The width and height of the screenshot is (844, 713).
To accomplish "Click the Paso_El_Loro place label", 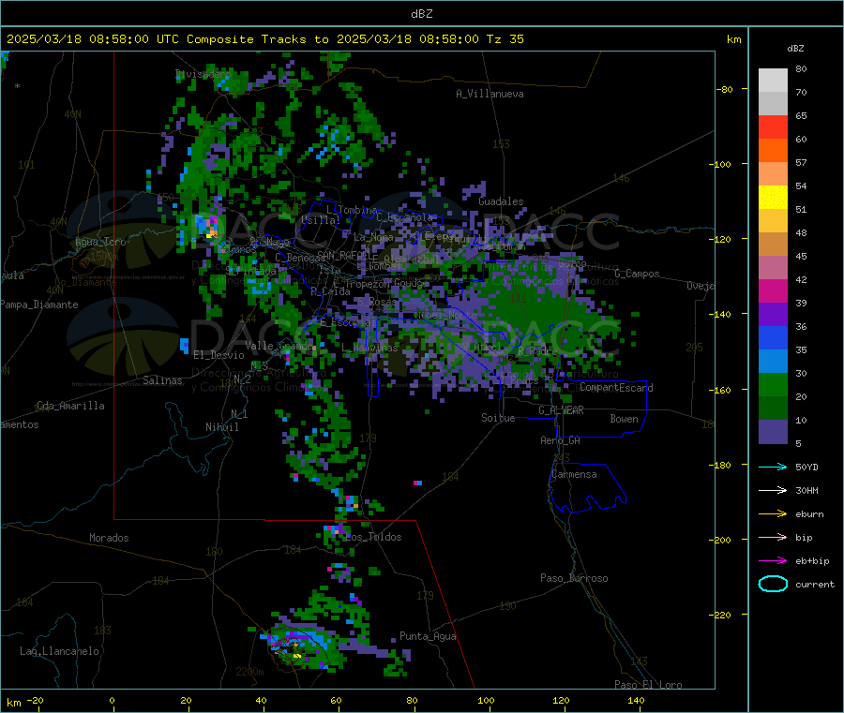I will [648, 685].
